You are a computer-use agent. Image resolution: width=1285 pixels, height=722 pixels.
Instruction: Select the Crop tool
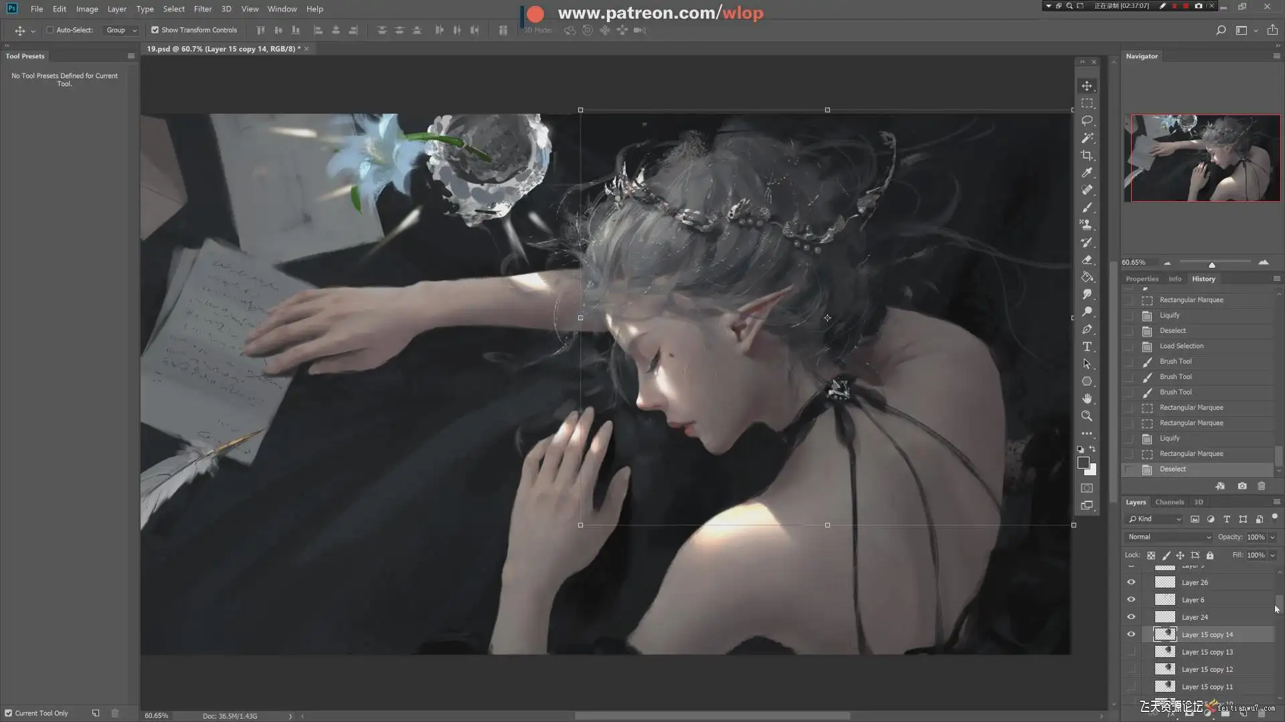click(1087, 155)
